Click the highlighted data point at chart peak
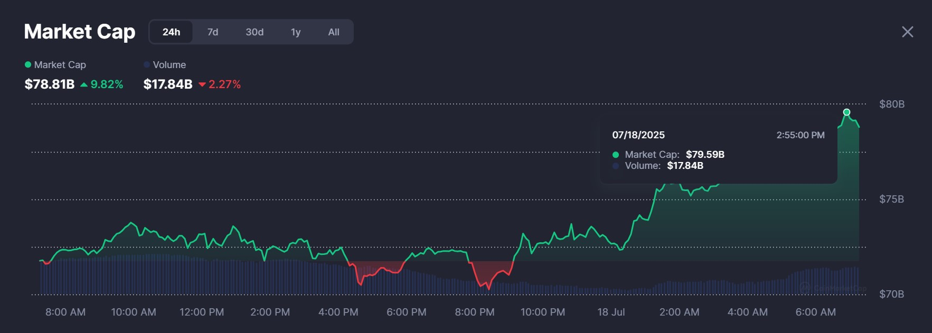This screenshot has height=333, width=932. (x=846, y=112)
